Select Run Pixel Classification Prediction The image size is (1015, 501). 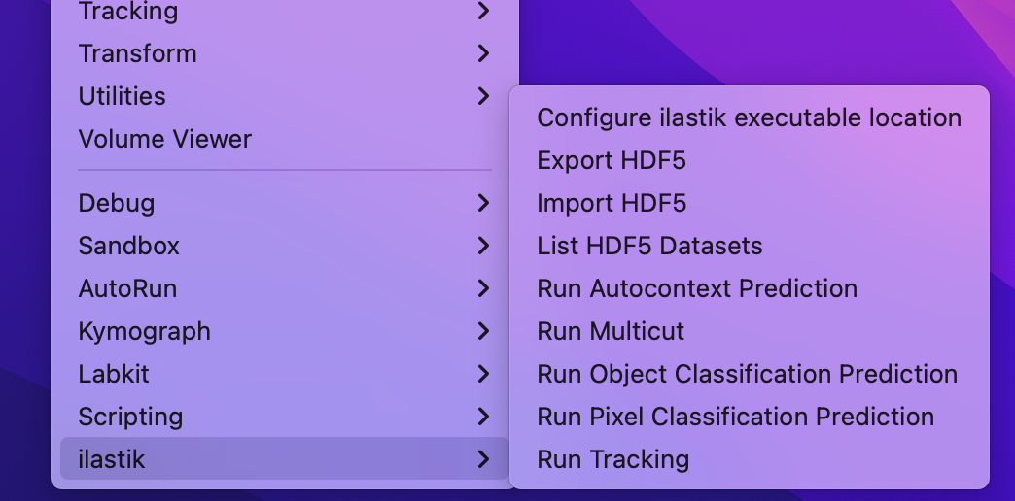coord(749,417)
